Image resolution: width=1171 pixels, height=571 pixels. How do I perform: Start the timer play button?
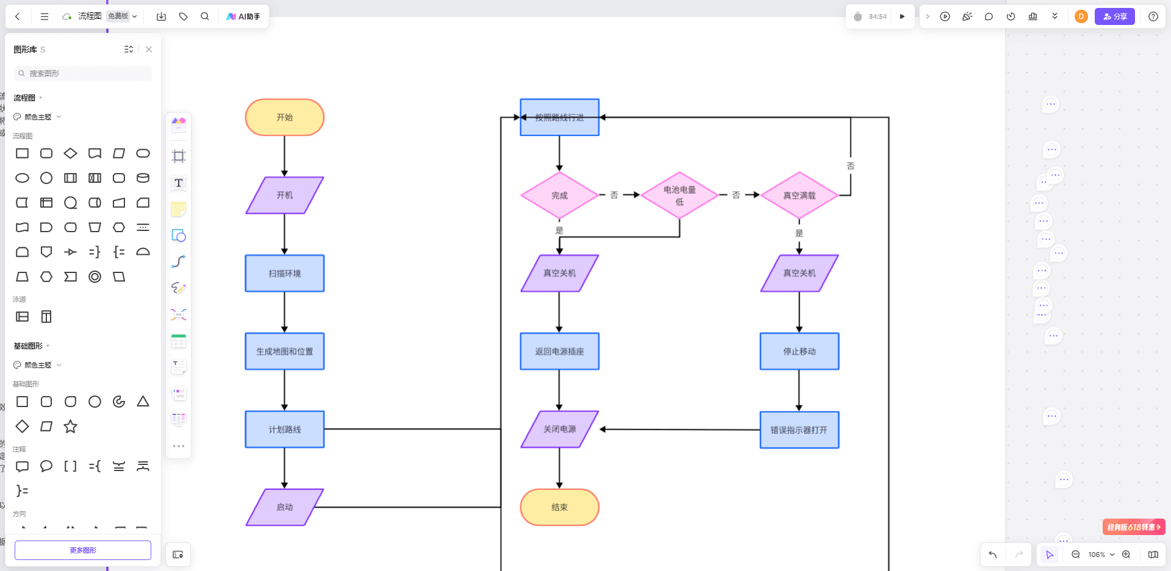point(902,16)
